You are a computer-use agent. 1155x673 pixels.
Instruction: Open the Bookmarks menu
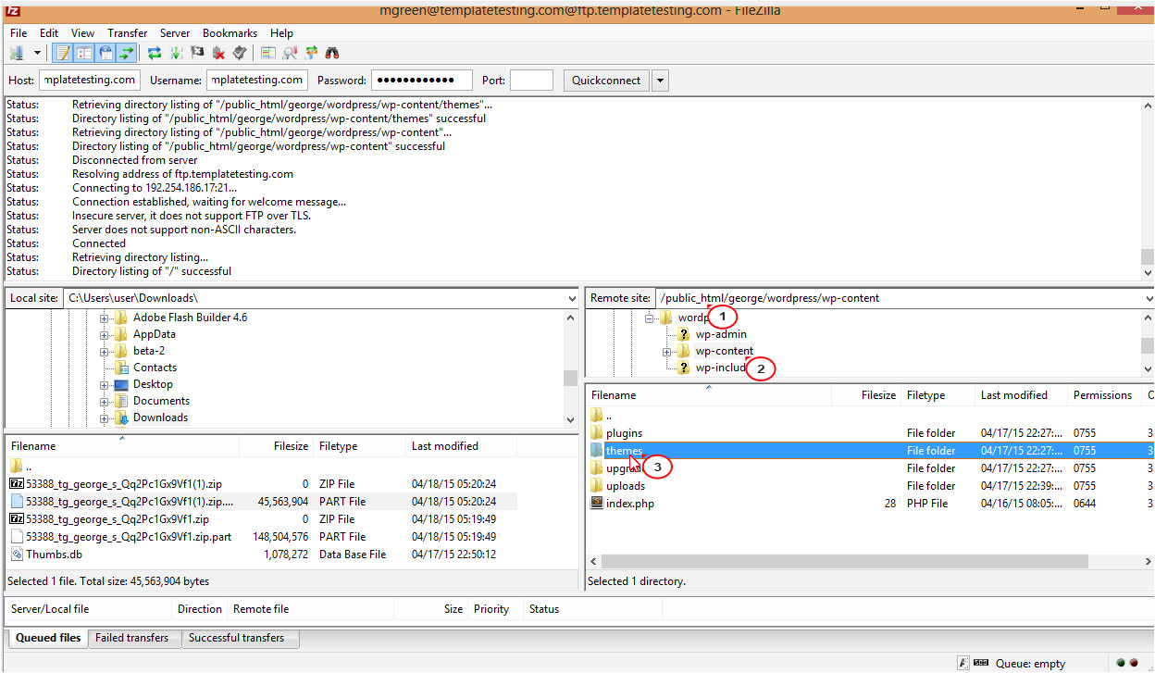click(231, 33)
